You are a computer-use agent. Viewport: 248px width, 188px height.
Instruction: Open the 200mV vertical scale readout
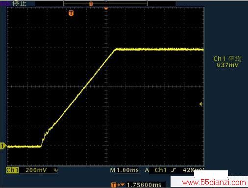click(36, 170)
